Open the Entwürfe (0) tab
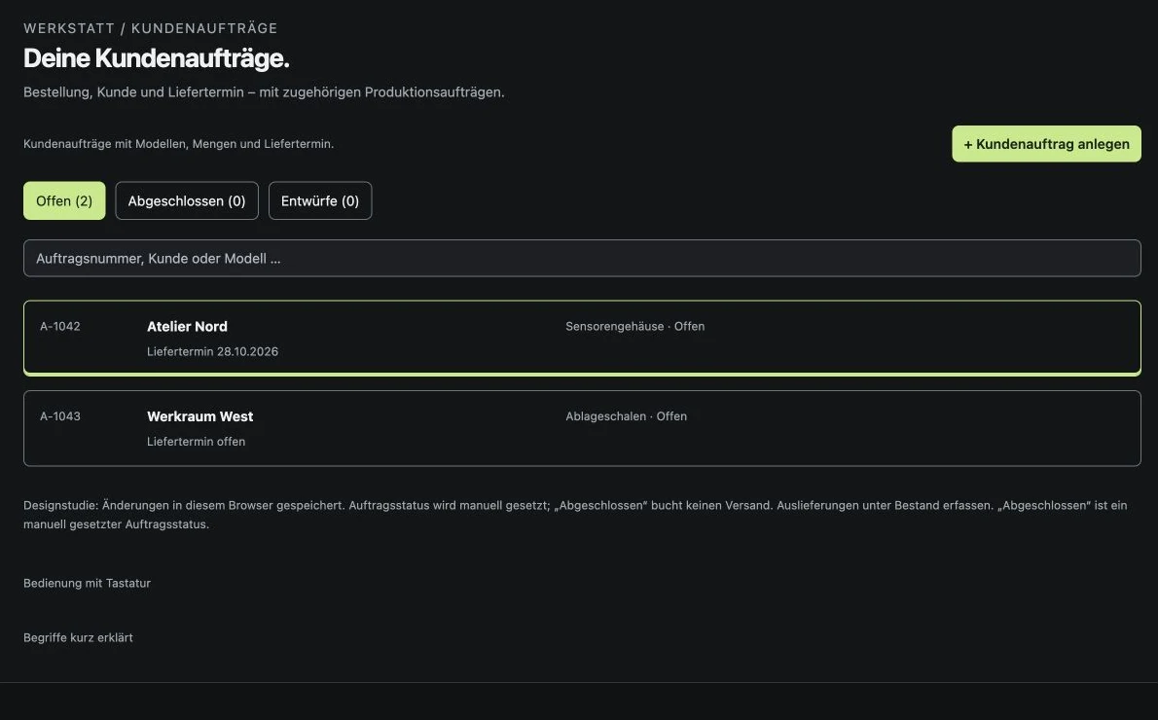Image resolution: width=1158 pixels, height=720 pixels. click(x=320, y=200)
